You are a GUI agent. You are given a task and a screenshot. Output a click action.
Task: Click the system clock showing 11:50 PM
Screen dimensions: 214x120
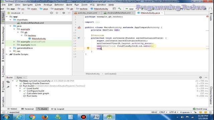(x=203, y=116)
